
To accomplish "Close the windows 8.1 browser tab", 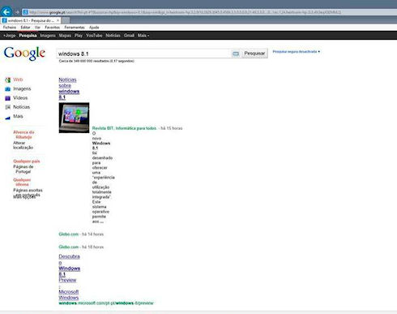I will 58,20.
